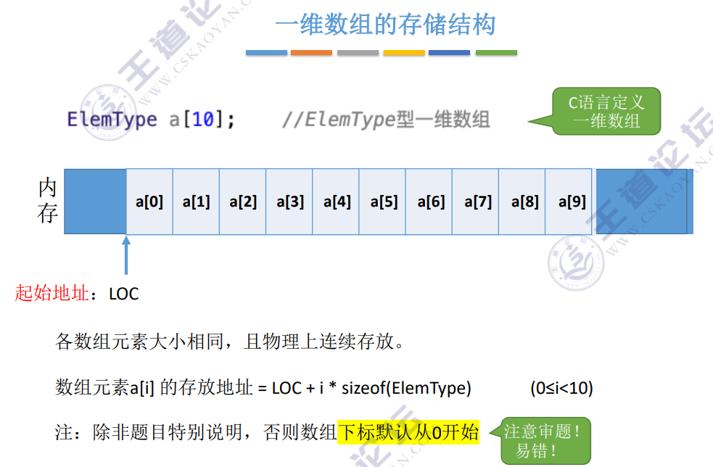Viewport: 713px width, 467px height.
Task: Click the yellow bar under the title
Action: coord(404,53)
